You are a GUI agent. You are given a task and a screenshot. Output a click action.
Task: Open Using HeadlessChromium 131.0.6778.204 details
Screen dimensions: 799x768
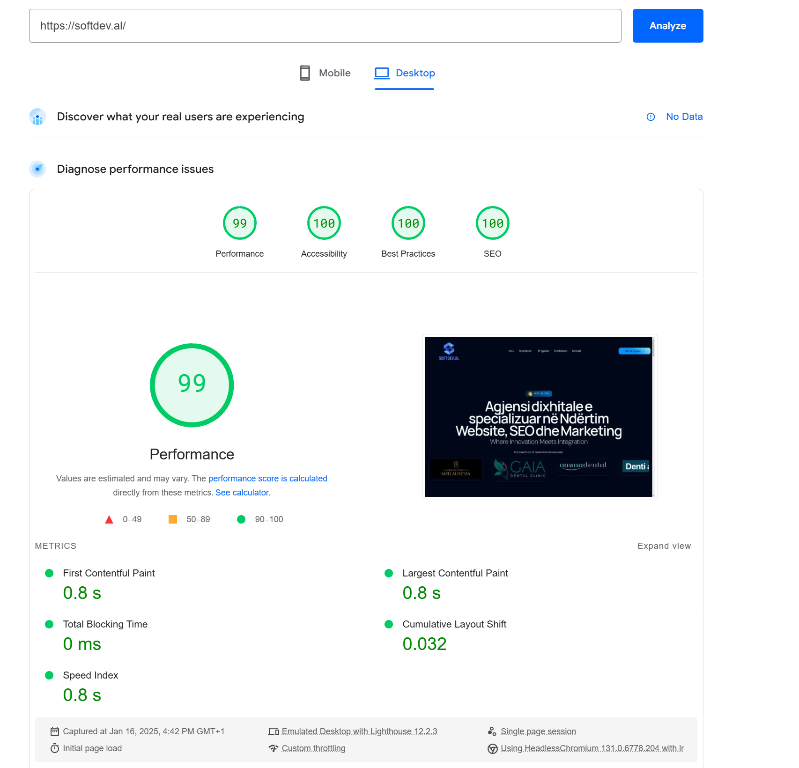click(592, 748)
